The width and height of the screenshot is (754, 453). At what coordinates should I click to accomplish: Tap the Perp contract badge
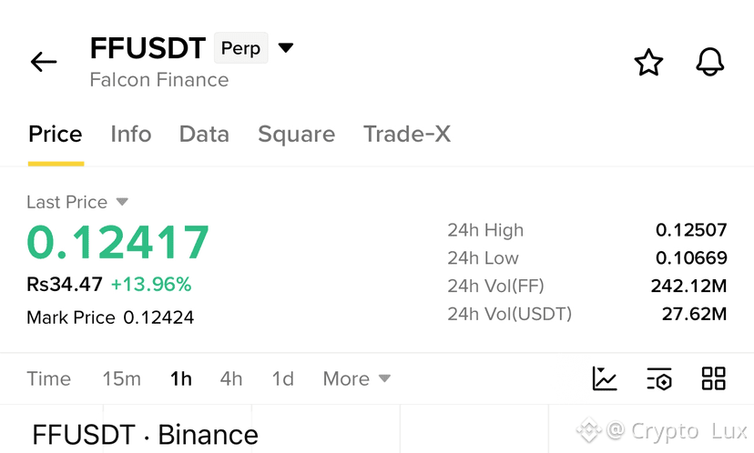241,48
